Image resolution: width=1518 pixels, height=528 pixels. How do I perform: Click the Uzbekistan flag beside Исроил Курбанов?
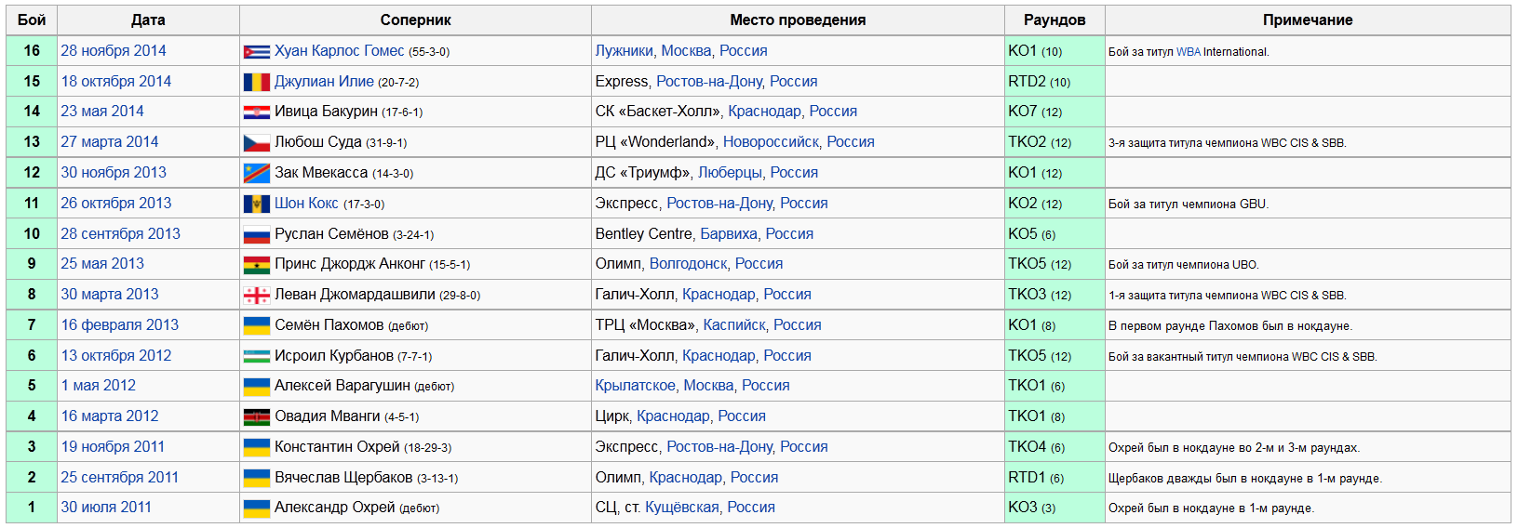pos(256,356)
